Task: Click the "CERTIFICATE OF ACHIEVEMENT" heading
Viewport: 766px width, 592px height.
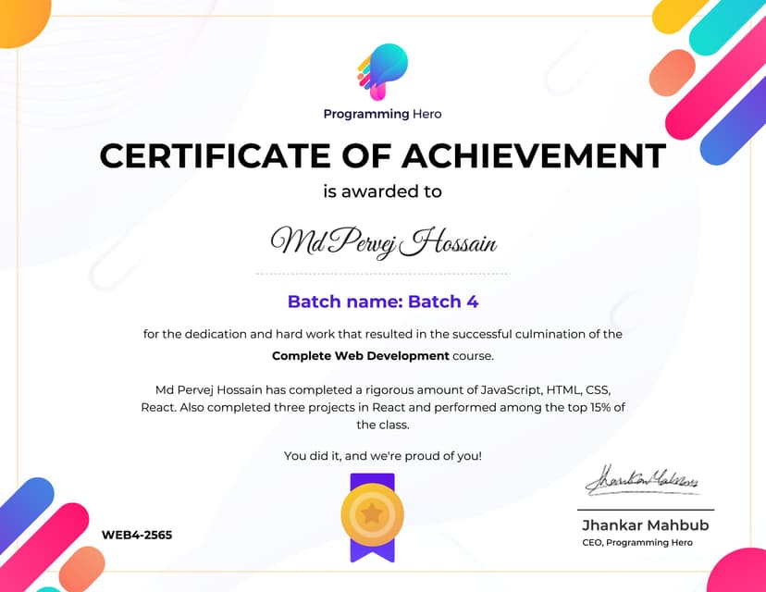Action: [382, 155]
